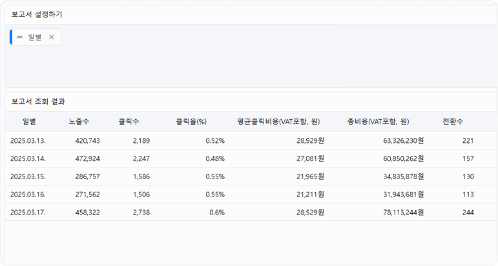Click the 보고서 조회 결과 panel title

pyautogui.click(x=38, y=102)
